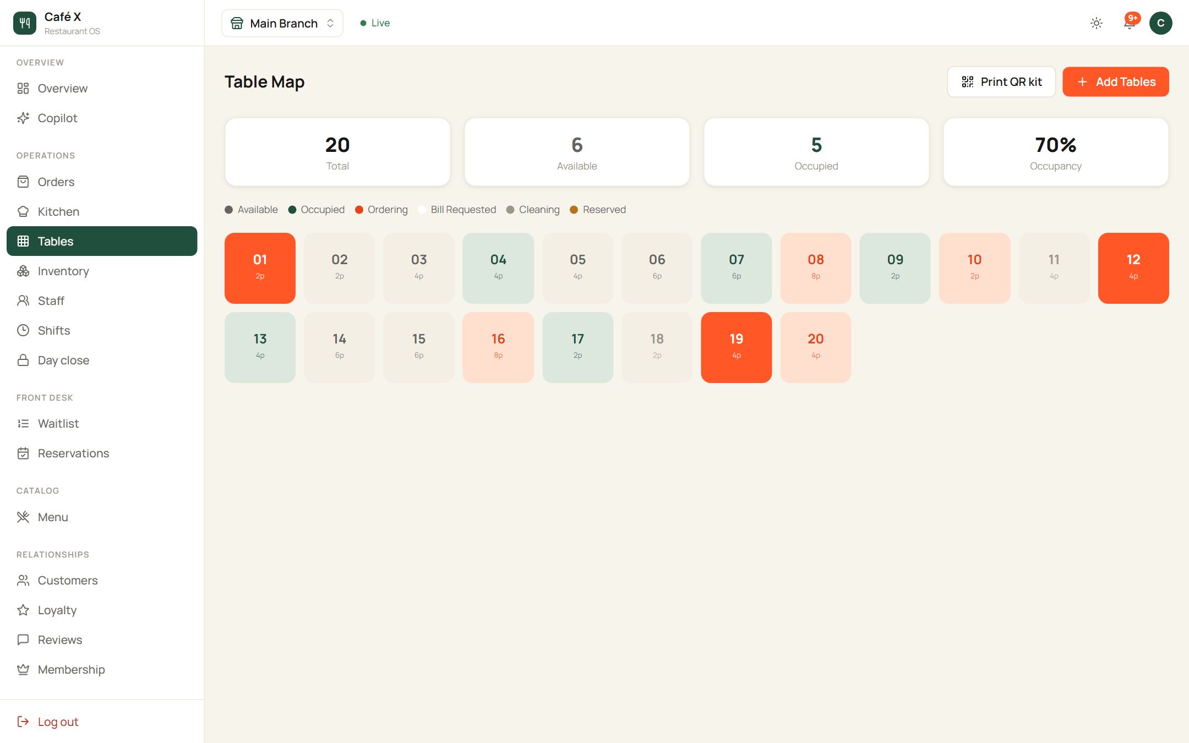Click the Copilot sparkle icon
The width and height of the screenshot is (1189, 743).
[x=23, y=118]
